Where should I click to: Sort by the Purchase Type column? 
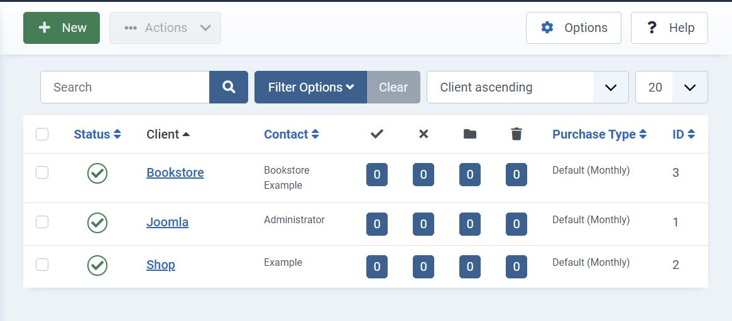point(599,134)
